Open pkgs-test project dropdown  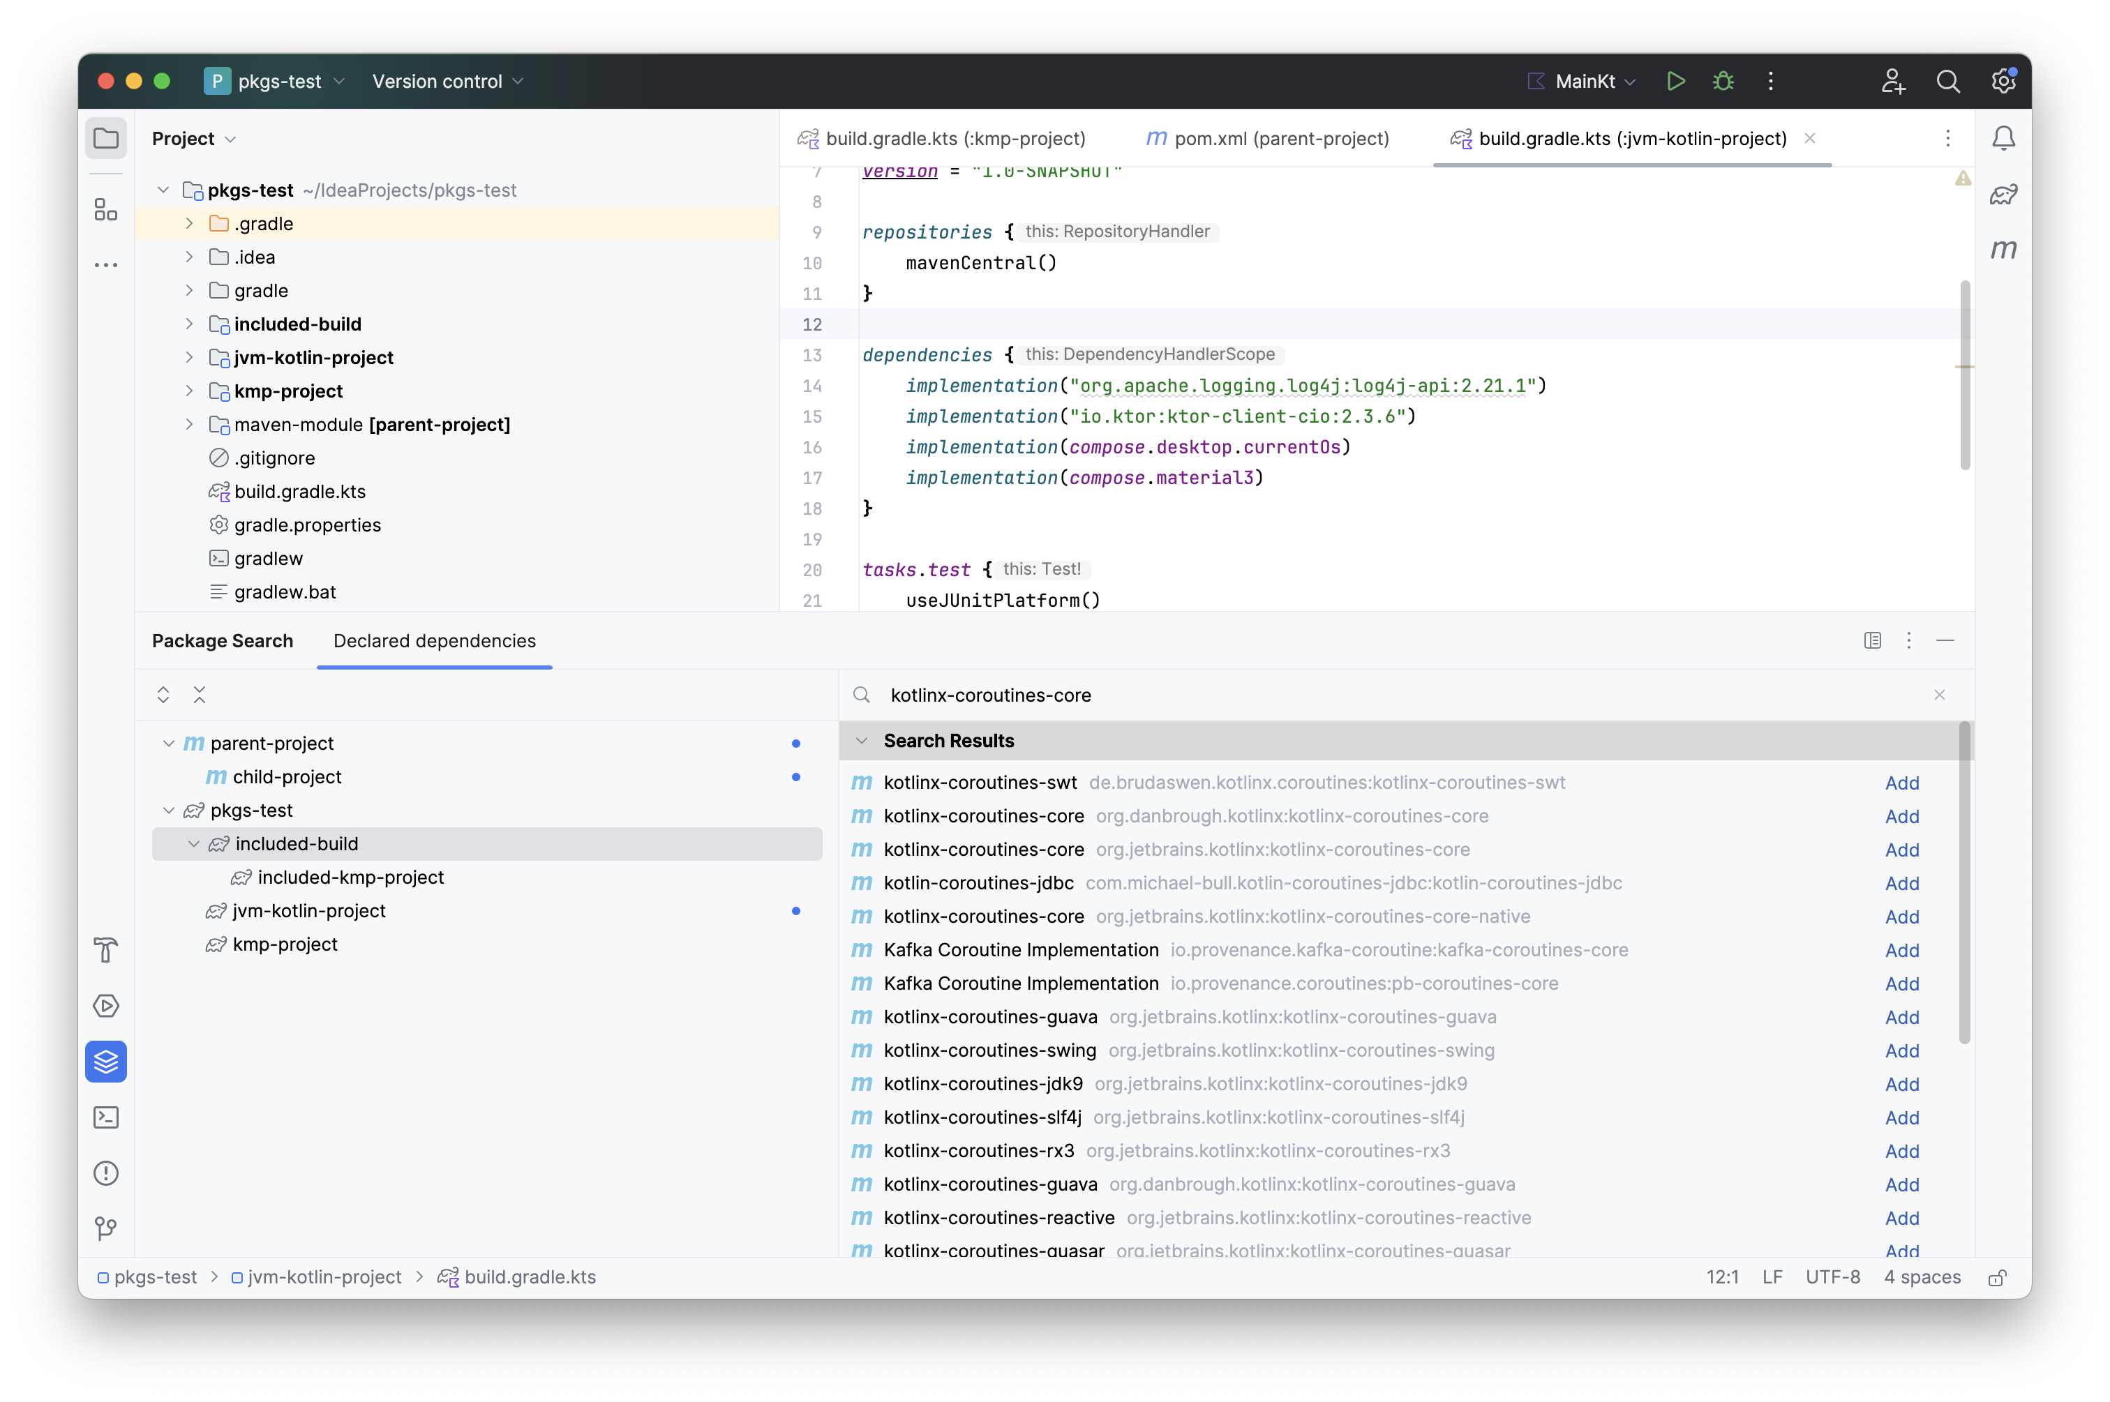click(x=276, y=82)
